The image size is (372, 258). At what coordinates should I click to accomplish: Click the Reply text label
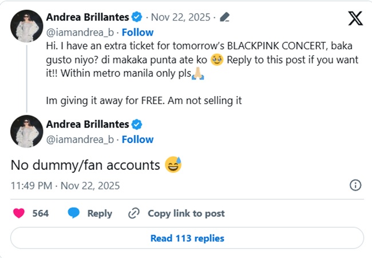[100, 213]
